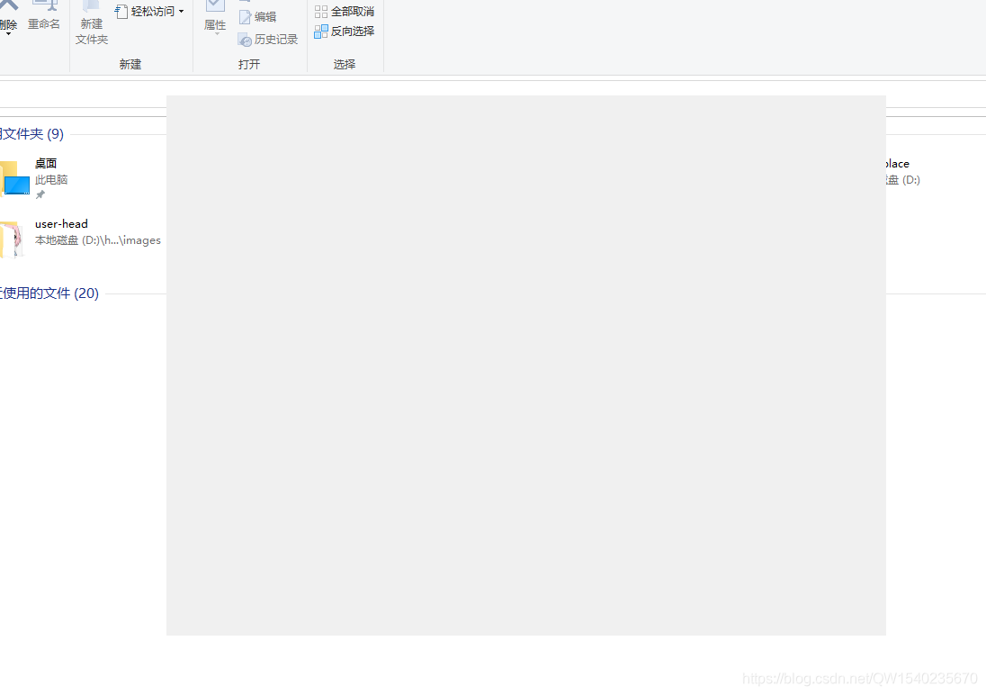This screenshot has width=986, height=695.
Task: Click the Properties checkmark icon
Action: (215, 5)
